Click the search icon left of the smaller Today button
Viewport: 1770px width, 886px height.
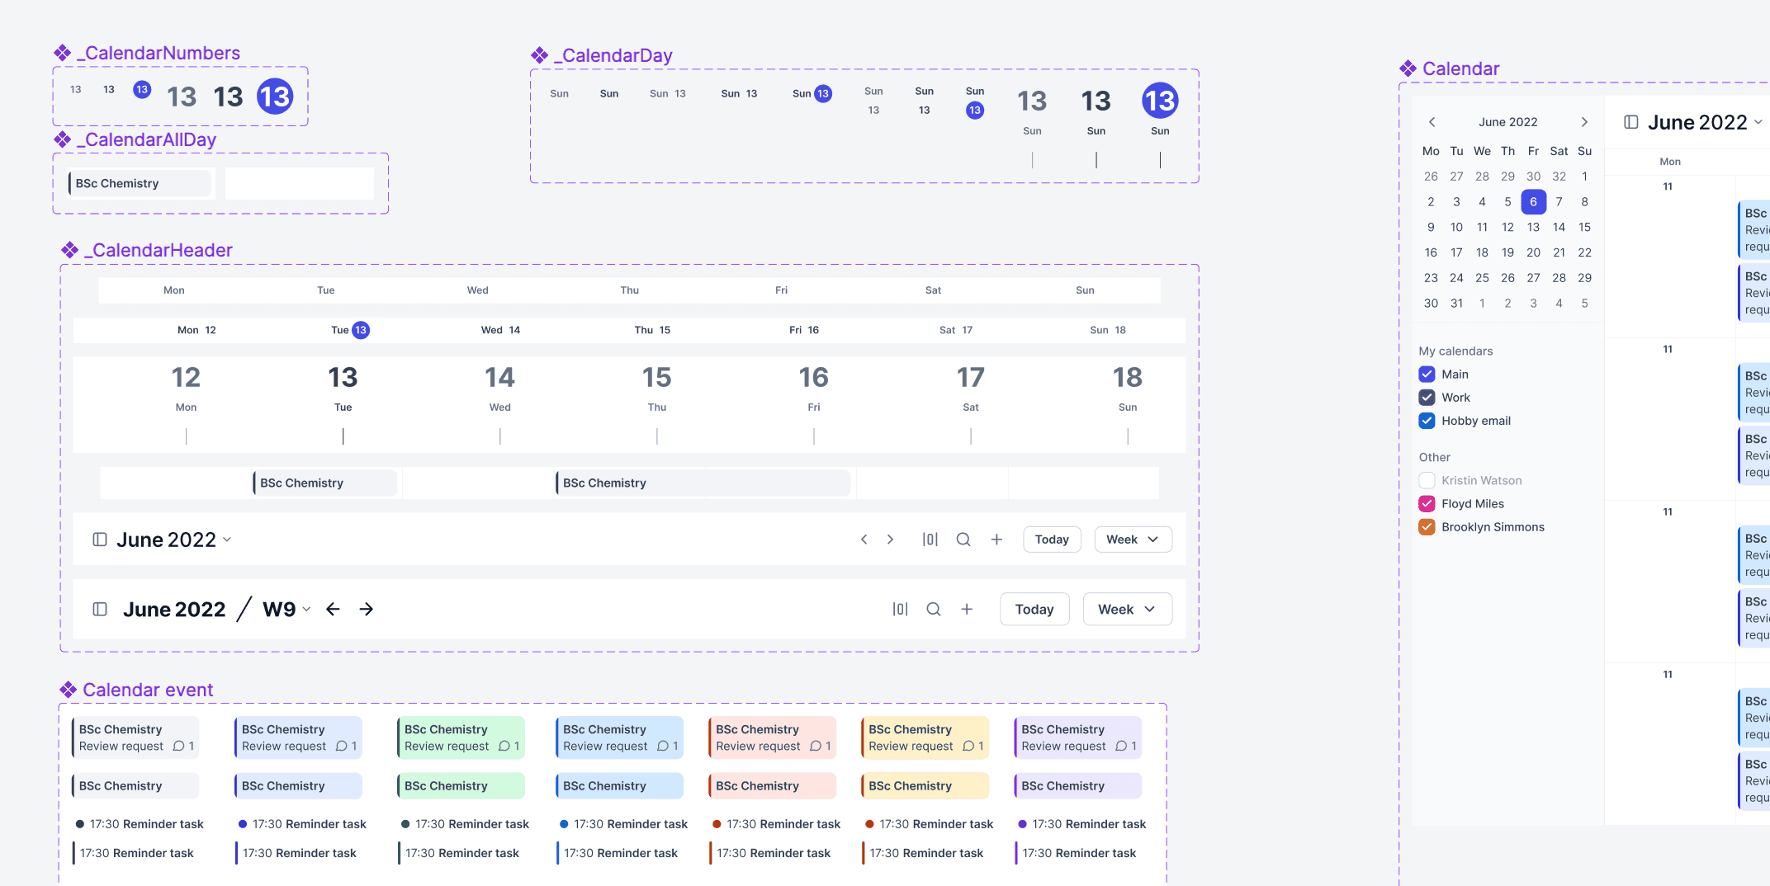pos(963,540)
